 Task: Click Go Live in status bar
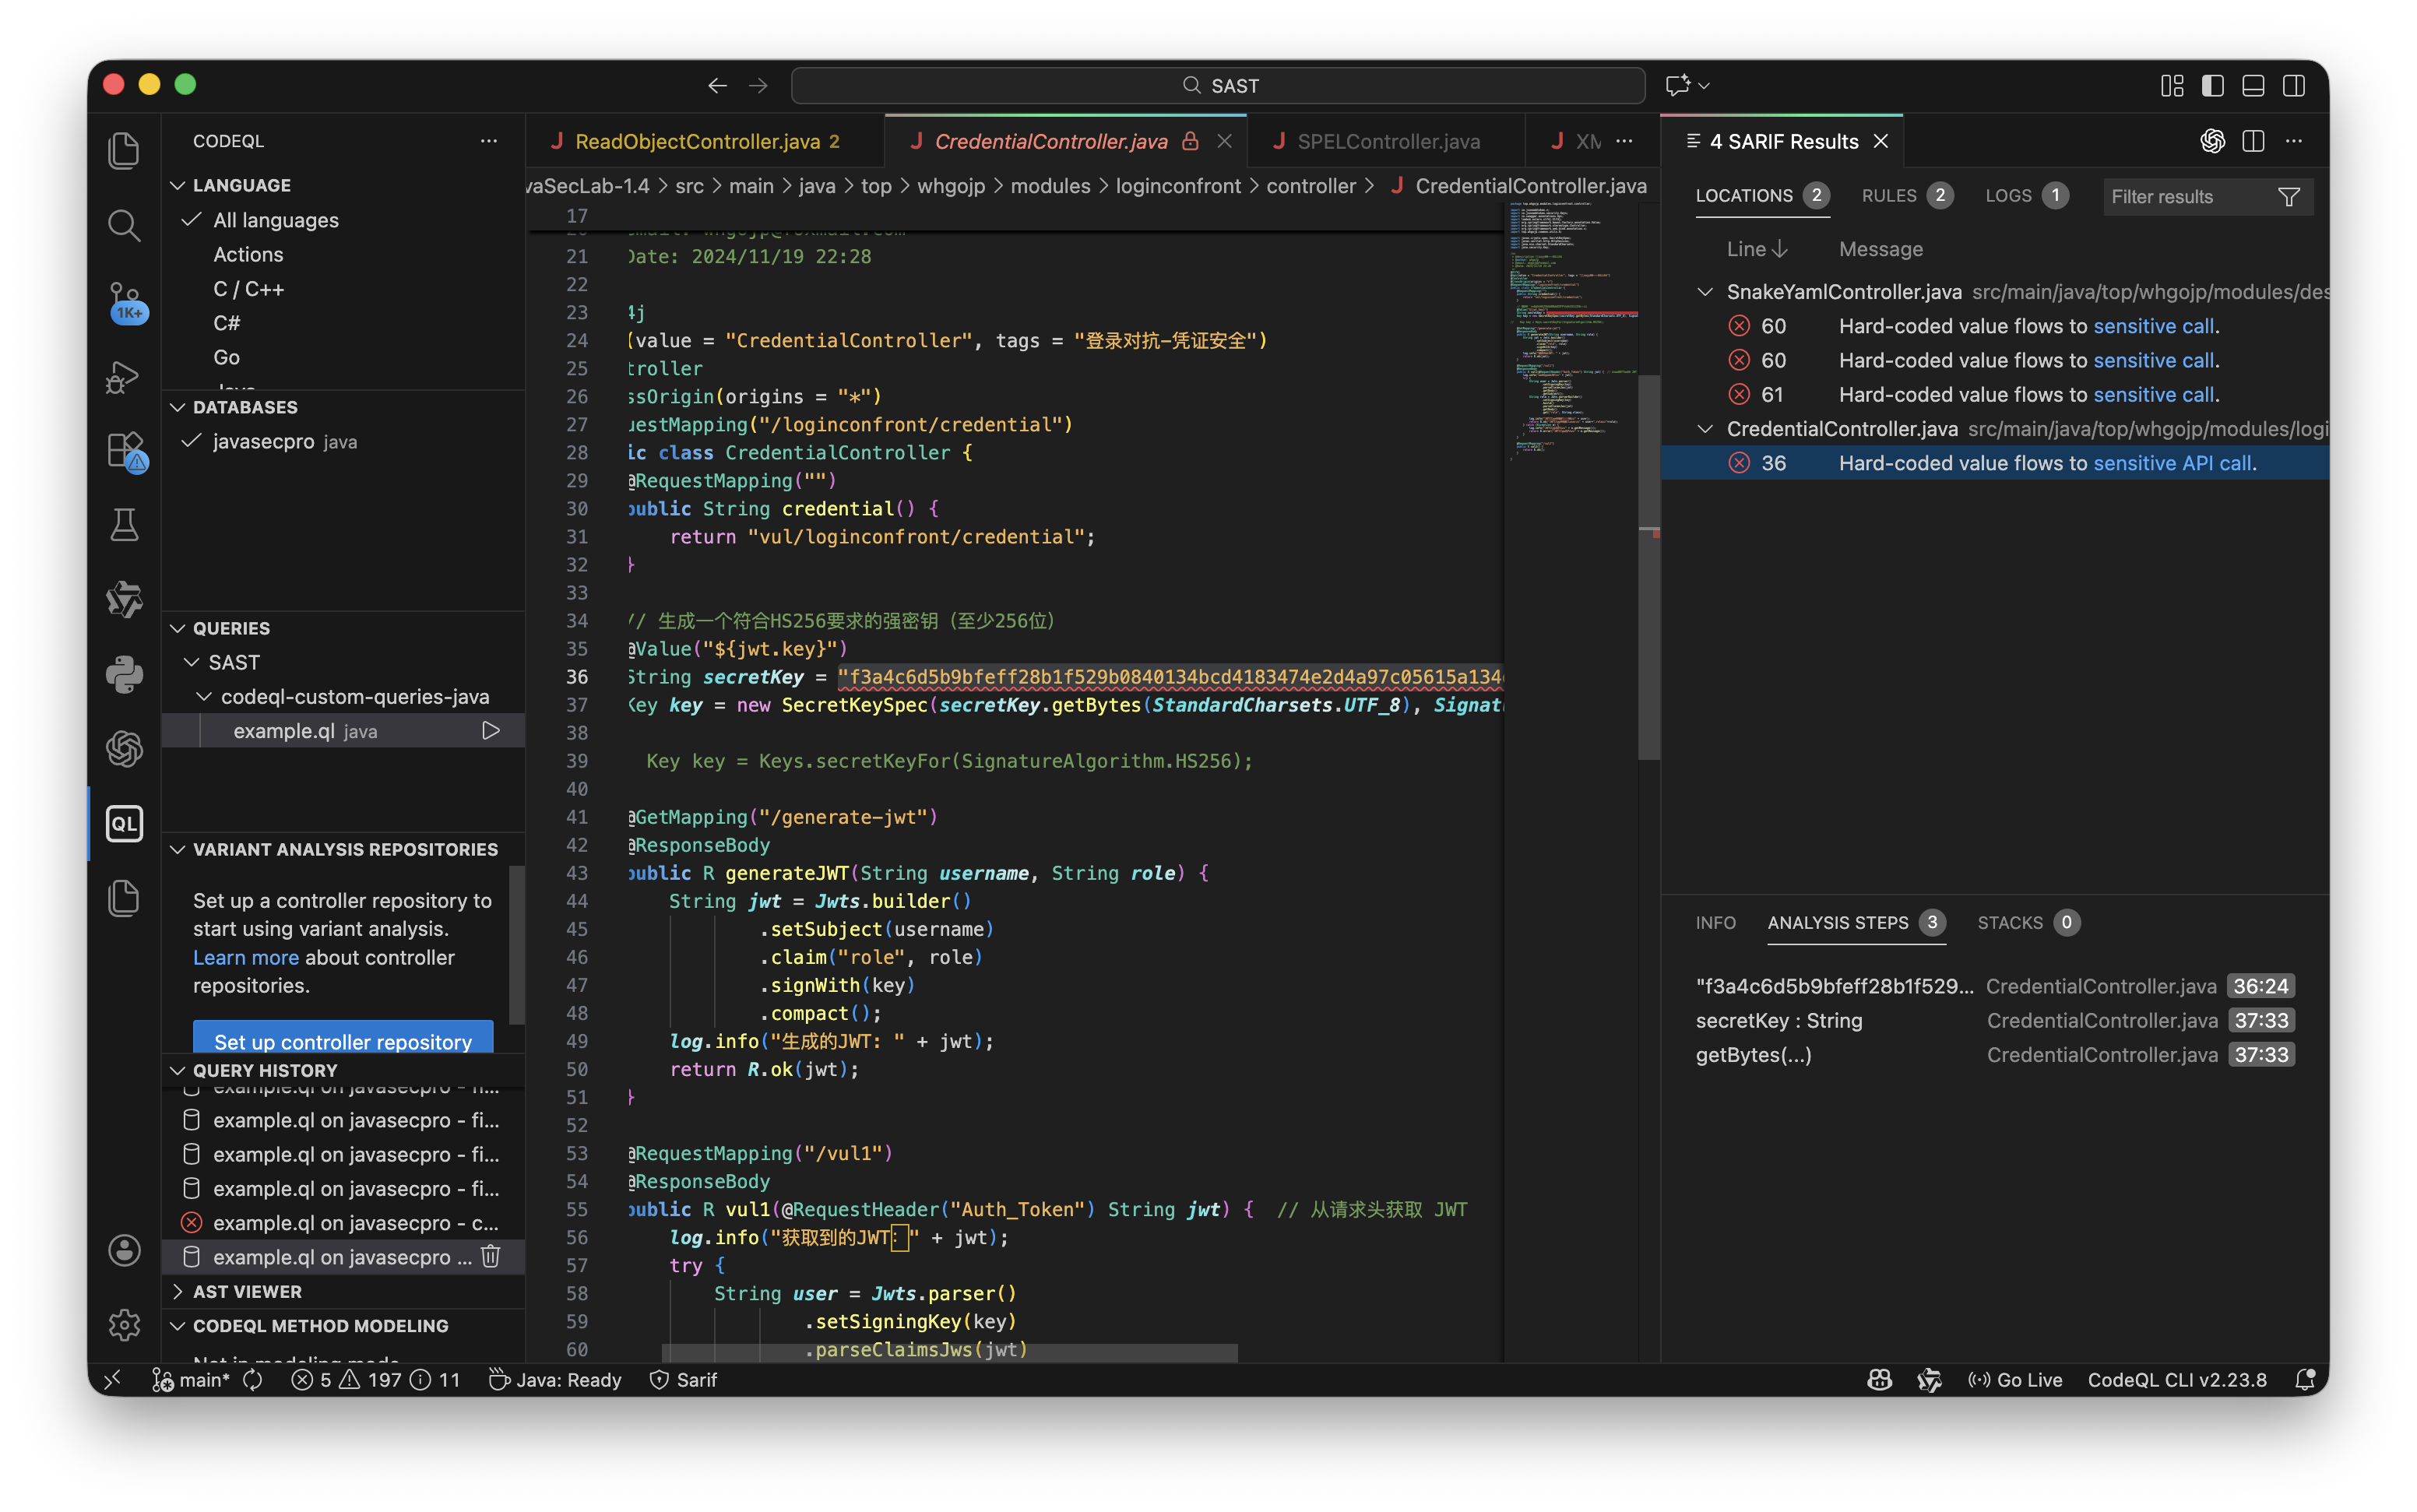point(2015,1380)
